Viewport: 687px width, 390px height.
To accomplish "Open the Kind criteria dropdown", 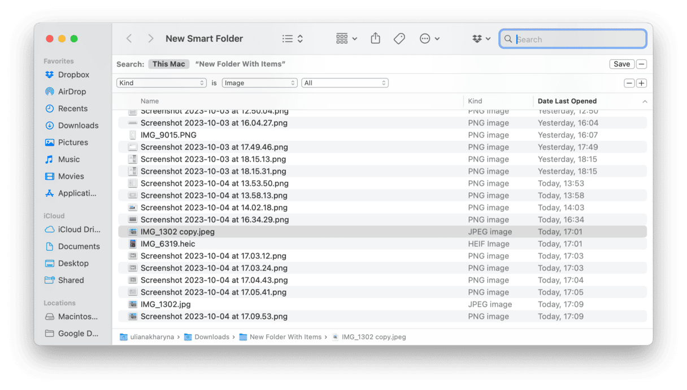I will [x=162, y=83].
